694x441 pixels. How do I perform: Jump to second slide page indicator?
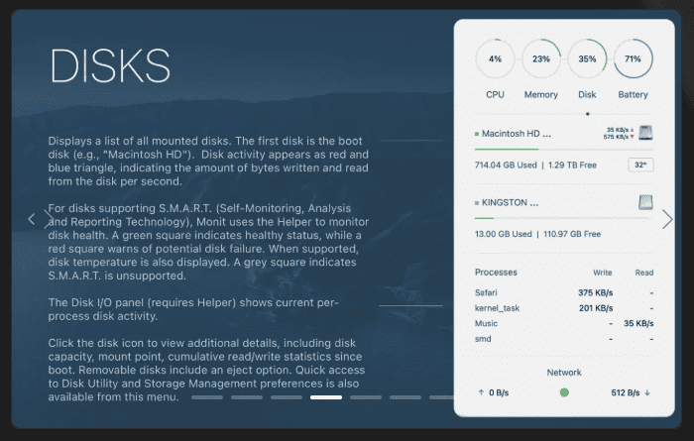point(247,397)
